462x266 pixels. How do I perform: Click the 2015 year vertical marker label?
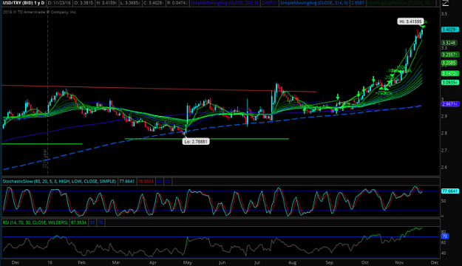pos(45,158)
